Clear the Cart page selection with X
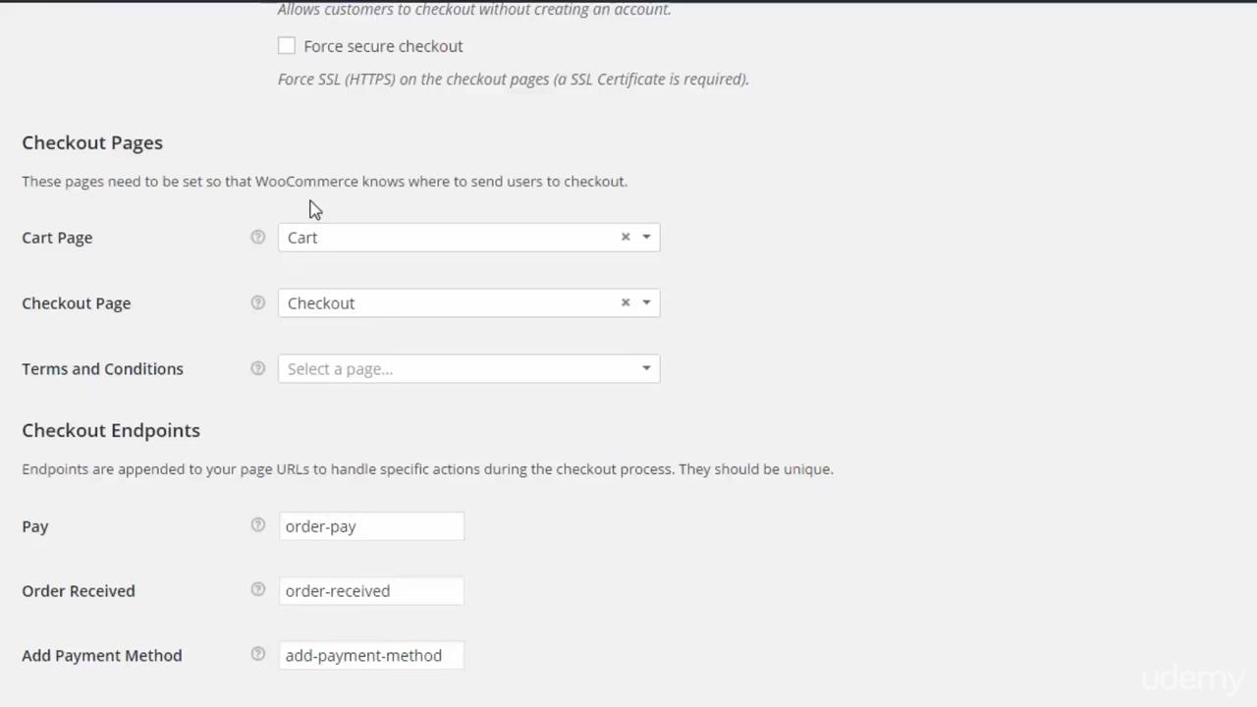 626,237
